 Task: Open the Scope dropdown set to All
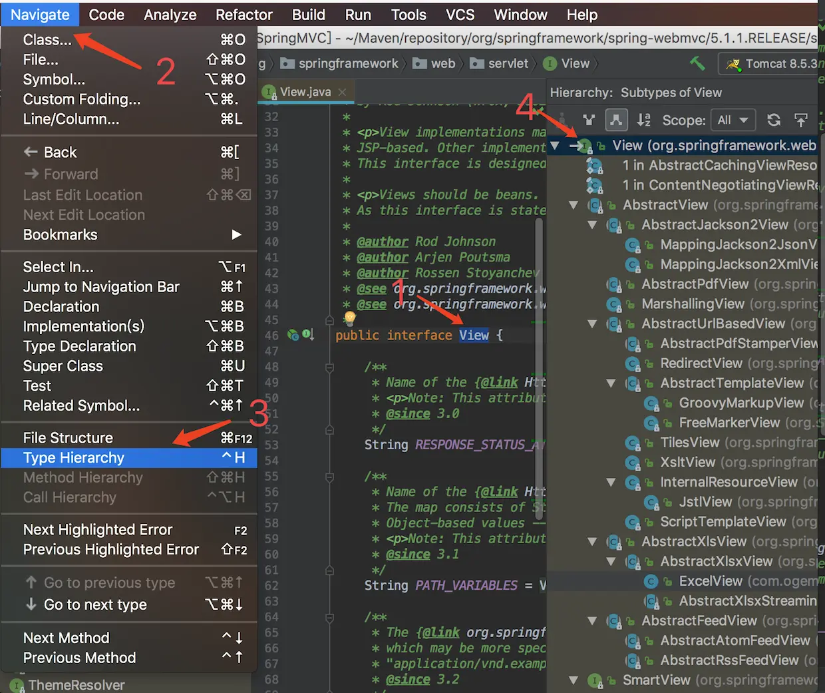(733, 120)
